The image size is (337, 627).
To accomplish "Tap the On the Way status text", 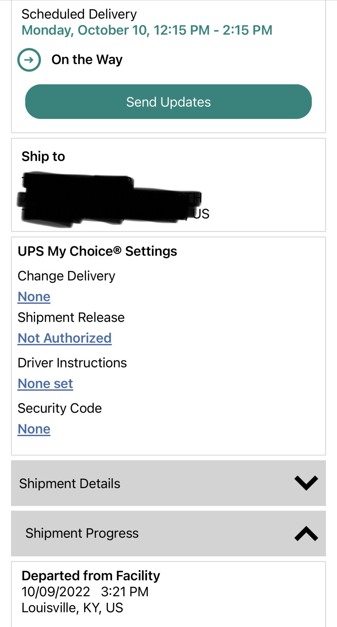I will pyautogui.click(x=87, y=60).
